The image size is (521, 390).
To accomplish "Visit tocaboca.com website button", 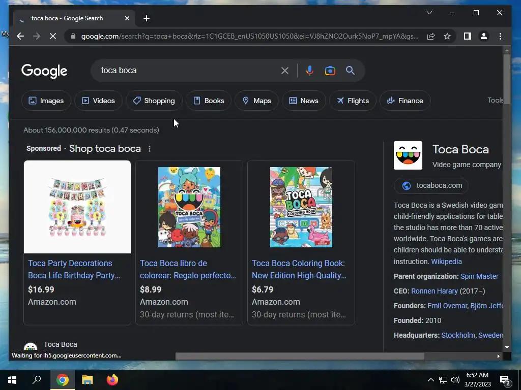I will (431, 185).
